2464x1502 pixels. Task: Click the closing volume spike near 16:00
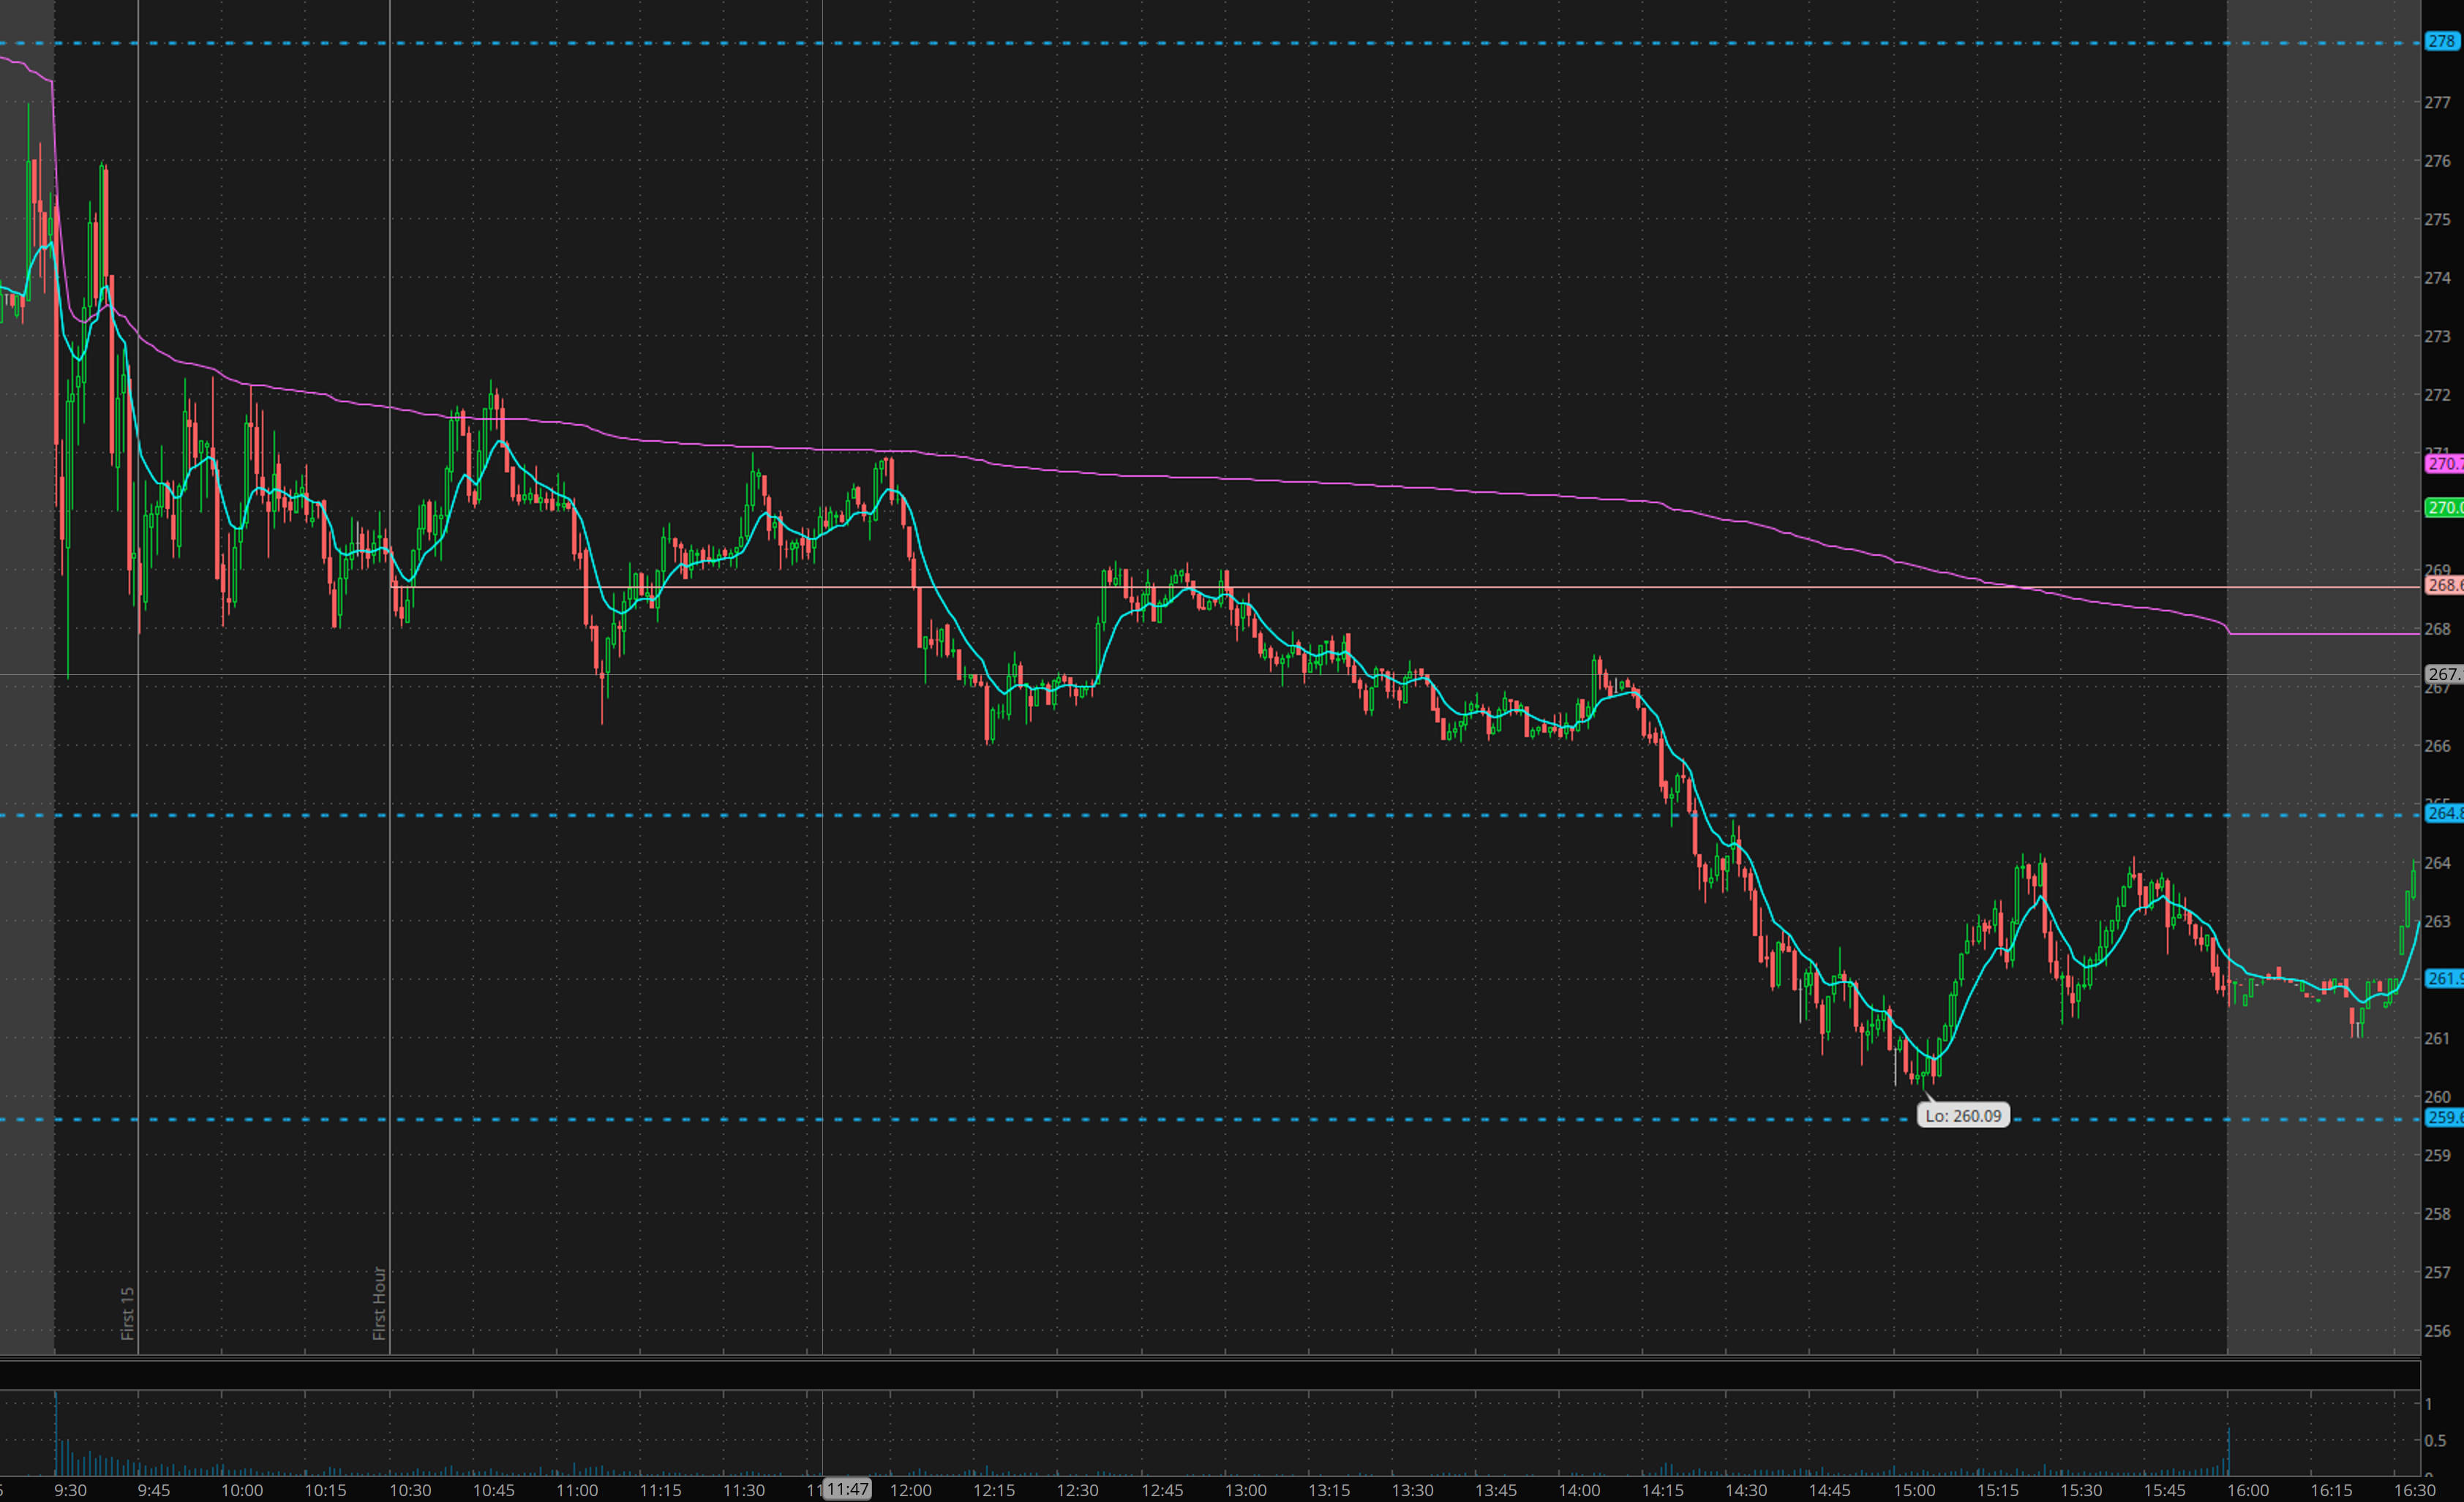point(2228,1454)
